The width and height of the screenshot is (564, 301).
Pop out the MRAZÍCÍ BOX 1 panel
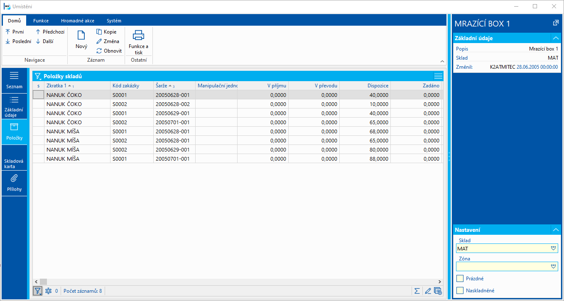(555, 23)
